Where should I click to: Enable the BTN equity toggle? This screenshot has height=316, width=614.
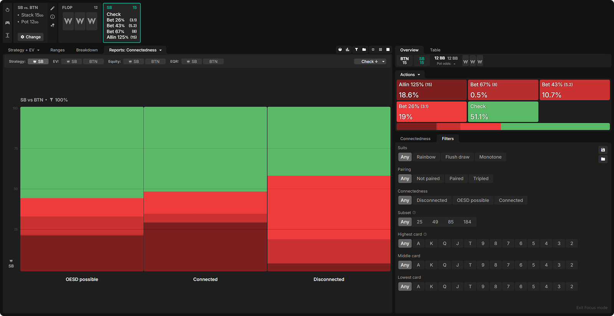155,62
